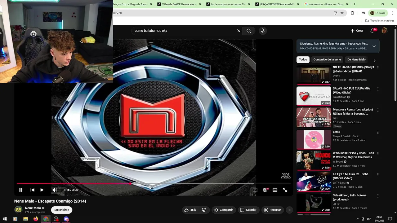The width and height of the screenshot is (397, 223).
Task: Show more filter chips with arrow
Action: tap(374, 61)
